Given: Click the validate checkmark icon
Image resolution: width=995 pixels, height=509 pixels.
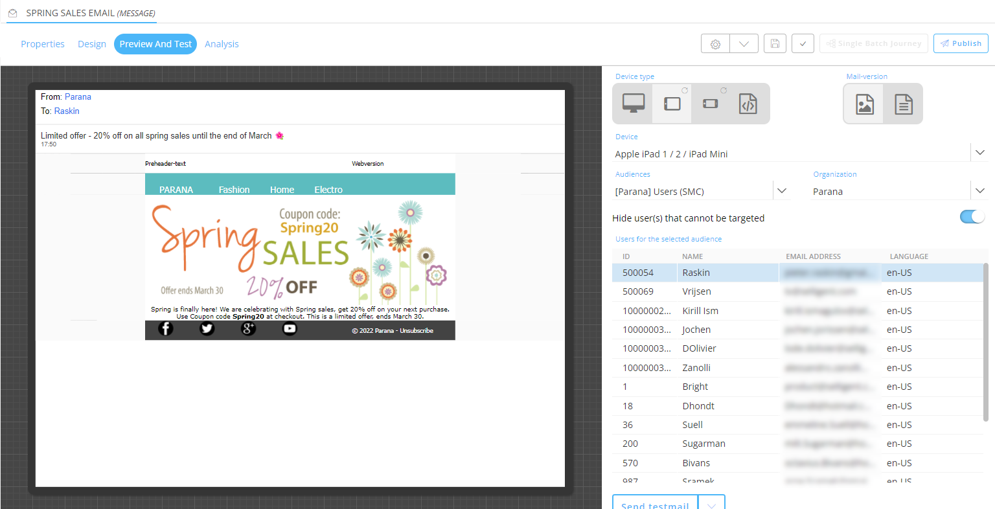Looking at the screenshot, I should coord(803,44).
